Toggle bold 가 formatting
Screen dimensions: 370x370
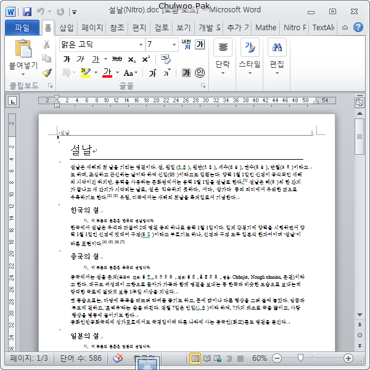[67, 59]
